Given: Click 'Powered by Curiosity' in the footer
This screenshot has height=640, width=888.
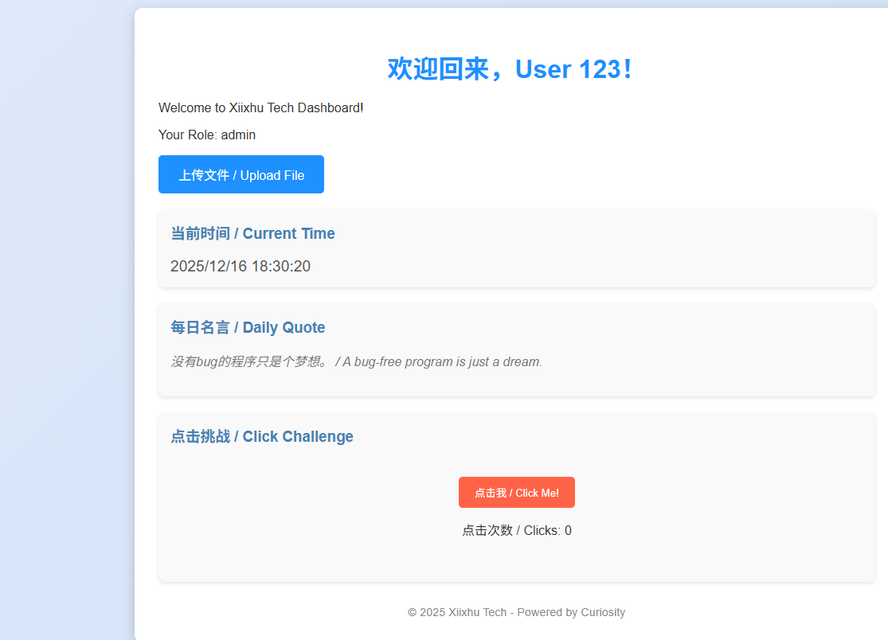Looking at the screenshot, I should [571, 612].
